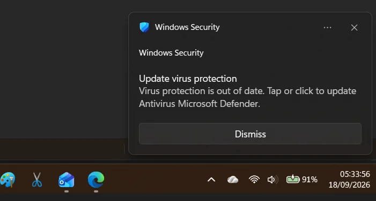This screenshot has width=376, height=201.
Task: Switch to Microsoft Edge in taskbar
Action: 96,180
